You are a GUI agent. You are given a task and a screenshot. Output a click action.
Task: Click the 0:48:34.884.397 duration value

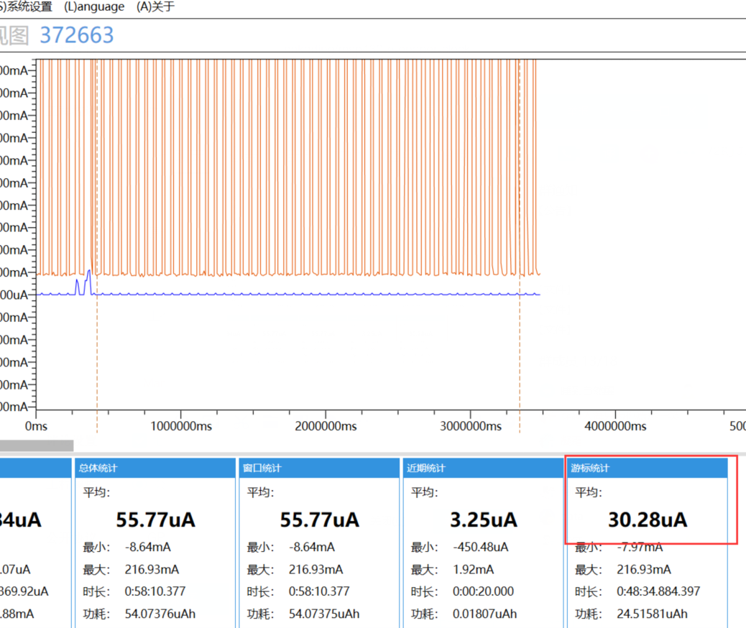coord(658,591)
